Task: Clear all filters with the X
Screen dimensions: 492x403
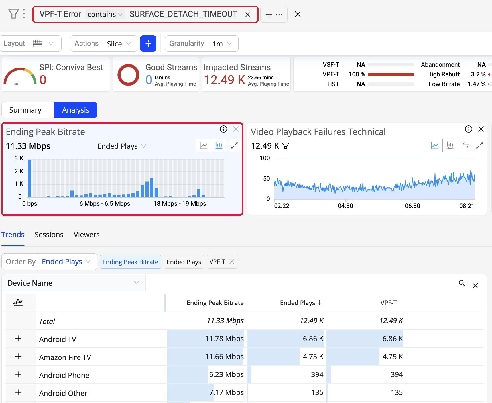Action: pyautogui.click(x=298, y=14)
